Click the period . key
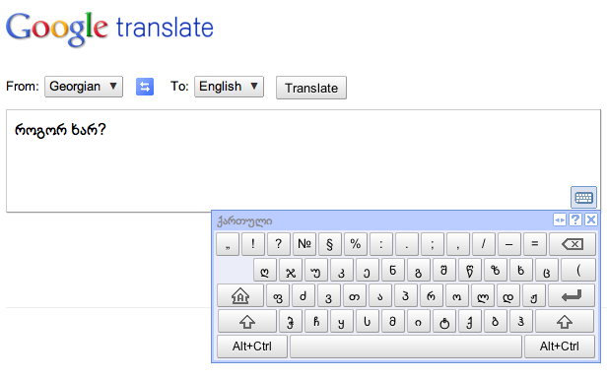The image size is (607, 378). [406, 244]
